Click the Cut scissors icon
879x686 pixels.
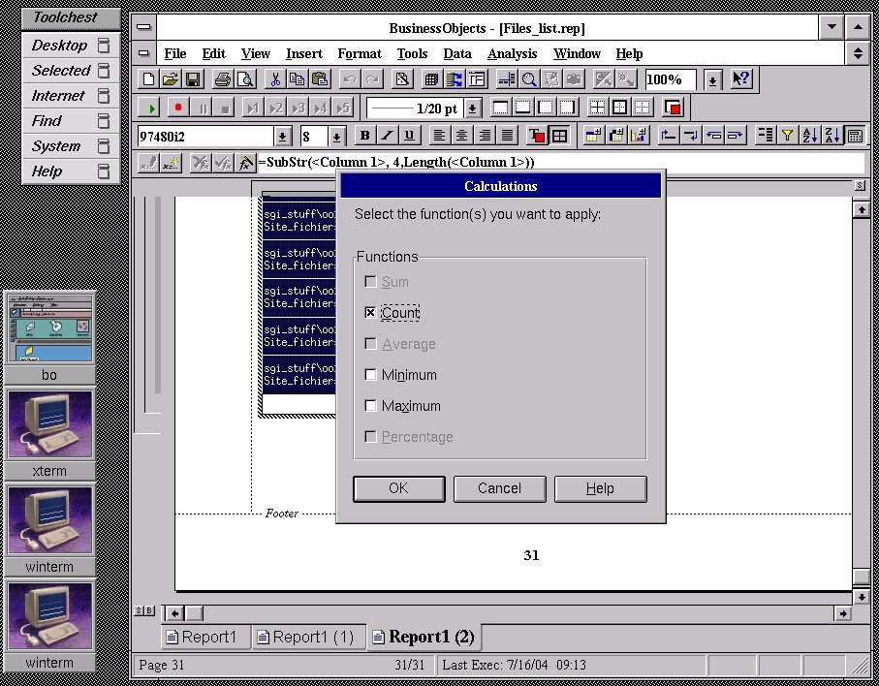275,79
